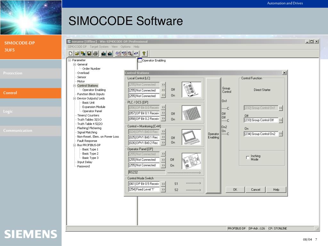Select the Communication slide tab
This screenshot has width=328, height=246.
coord(30,131)
